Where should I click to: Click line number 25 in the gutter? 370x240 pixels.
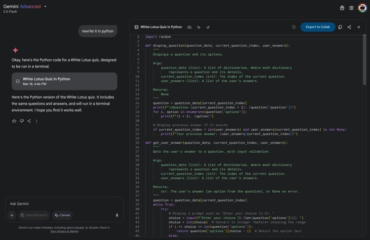pyautogui.click(x=137, y=142)
